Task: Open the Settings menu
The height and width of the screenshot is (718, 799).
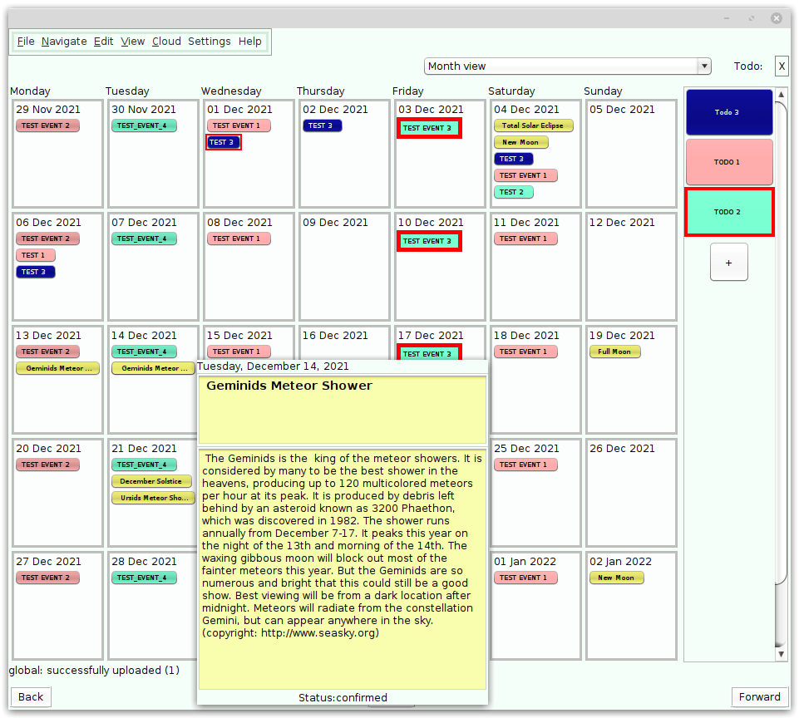Action: pos(210,41)
